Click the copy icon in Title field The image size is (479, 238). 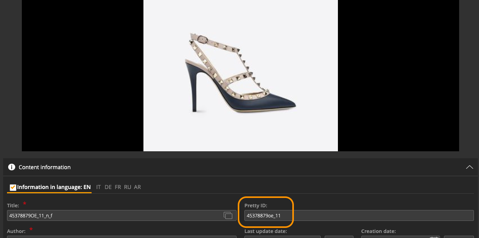228,215
